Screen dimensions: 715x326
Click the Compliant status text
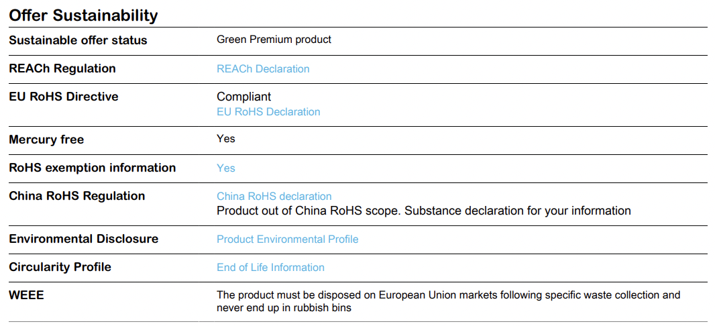coord(244,97)
